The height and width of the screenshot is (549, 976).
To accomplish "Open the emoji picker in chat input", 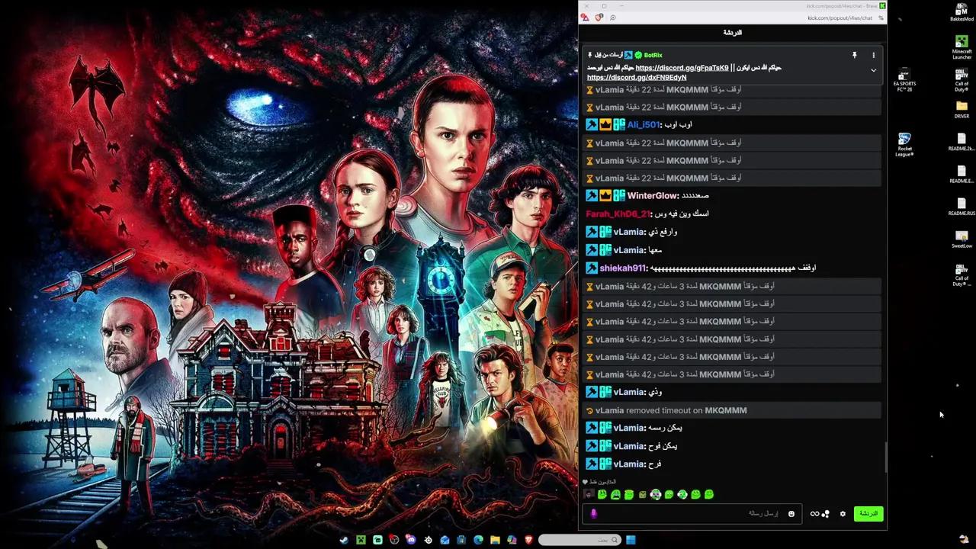I will point(791,514).
